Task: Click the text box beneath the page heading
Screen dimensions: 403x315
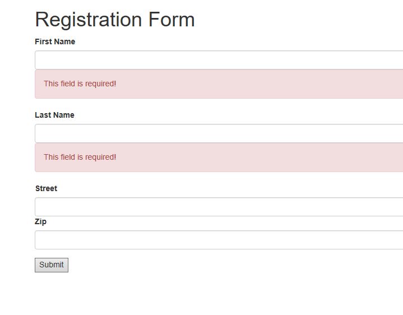Action: (x=219, y=60)
